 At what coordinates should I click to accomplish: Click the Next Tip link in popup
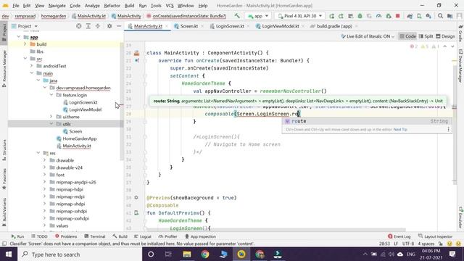coord(400,130)
